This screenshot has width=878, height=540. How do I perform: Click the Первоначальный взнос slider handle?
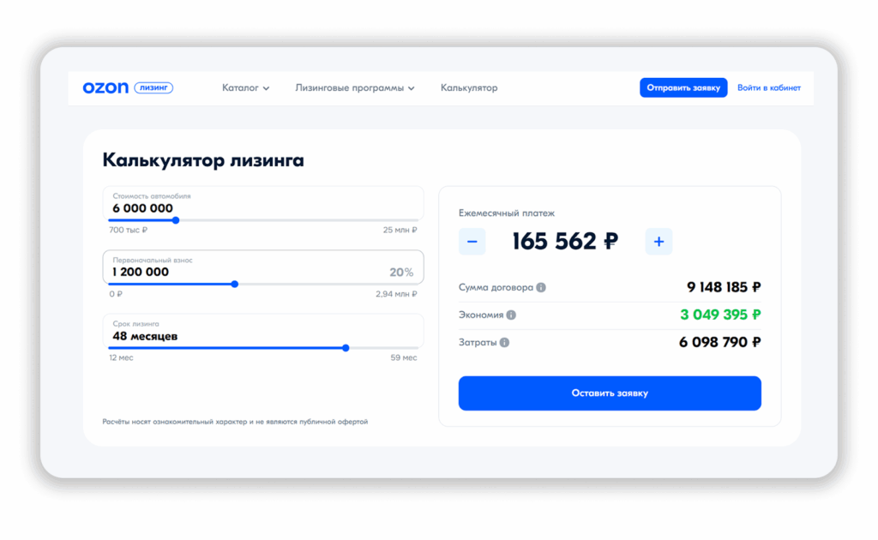point(235,284)
